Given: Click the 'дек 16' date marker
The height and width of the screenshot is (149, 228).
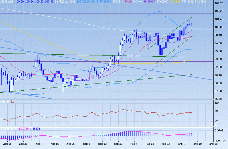Looking at the screenshot, I should tap(8, 145).
